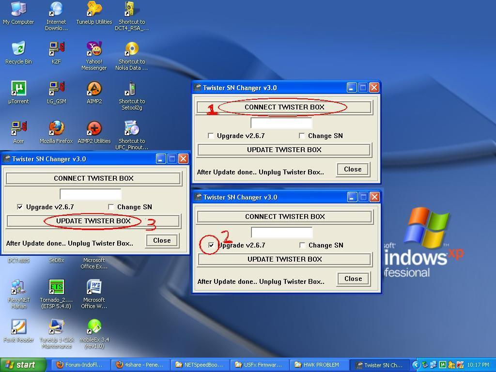Image resolution: width=496 pixels, height=372 pixels.
Task: Click UPDATE TWISTER BOX in upper-right window
Action: [284, 150]
